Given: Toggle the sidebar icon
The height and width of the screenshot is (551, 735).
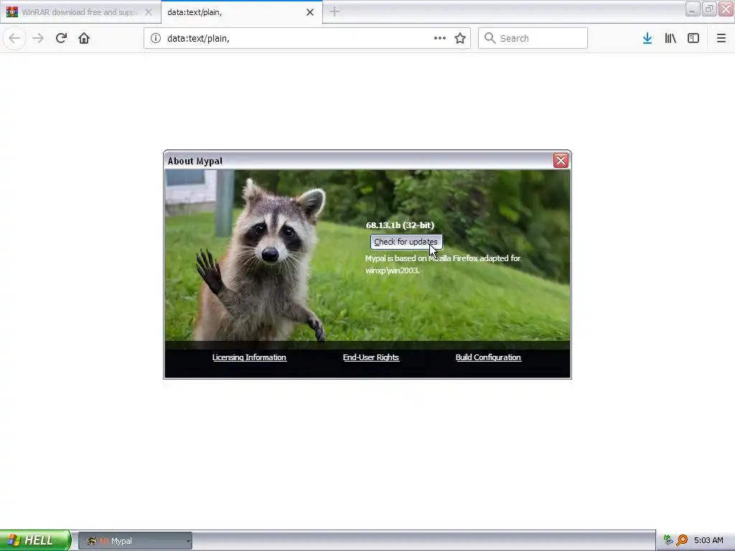Looking at the screenshot, I should pyautogui.click(x=693, y=39).
